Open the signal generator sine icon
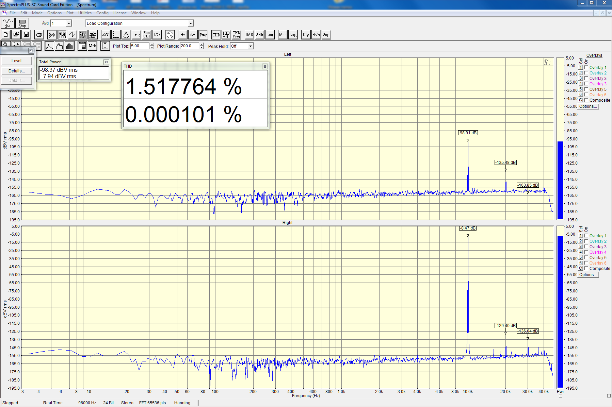 point(170,35)
